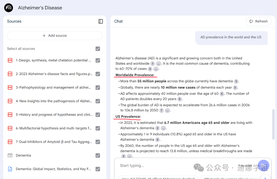Viewport: 277px width, 179px height.
Task: Click bold text '6.7 million Americans age 65 and older'
Action: click(x=197, y=123)
